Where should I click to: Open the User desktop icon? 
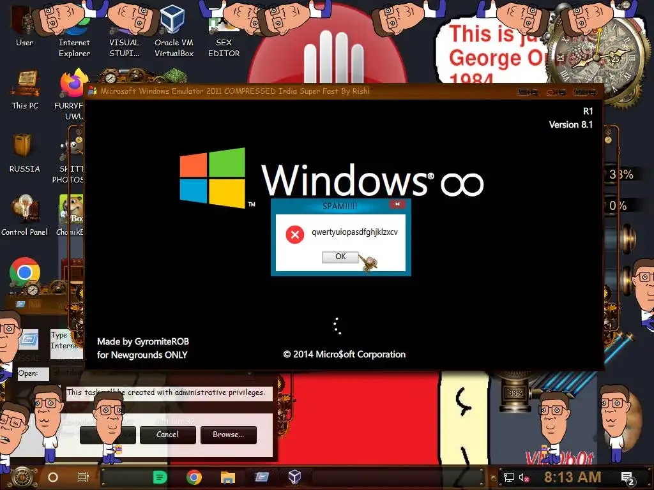(x=24, y=25)
